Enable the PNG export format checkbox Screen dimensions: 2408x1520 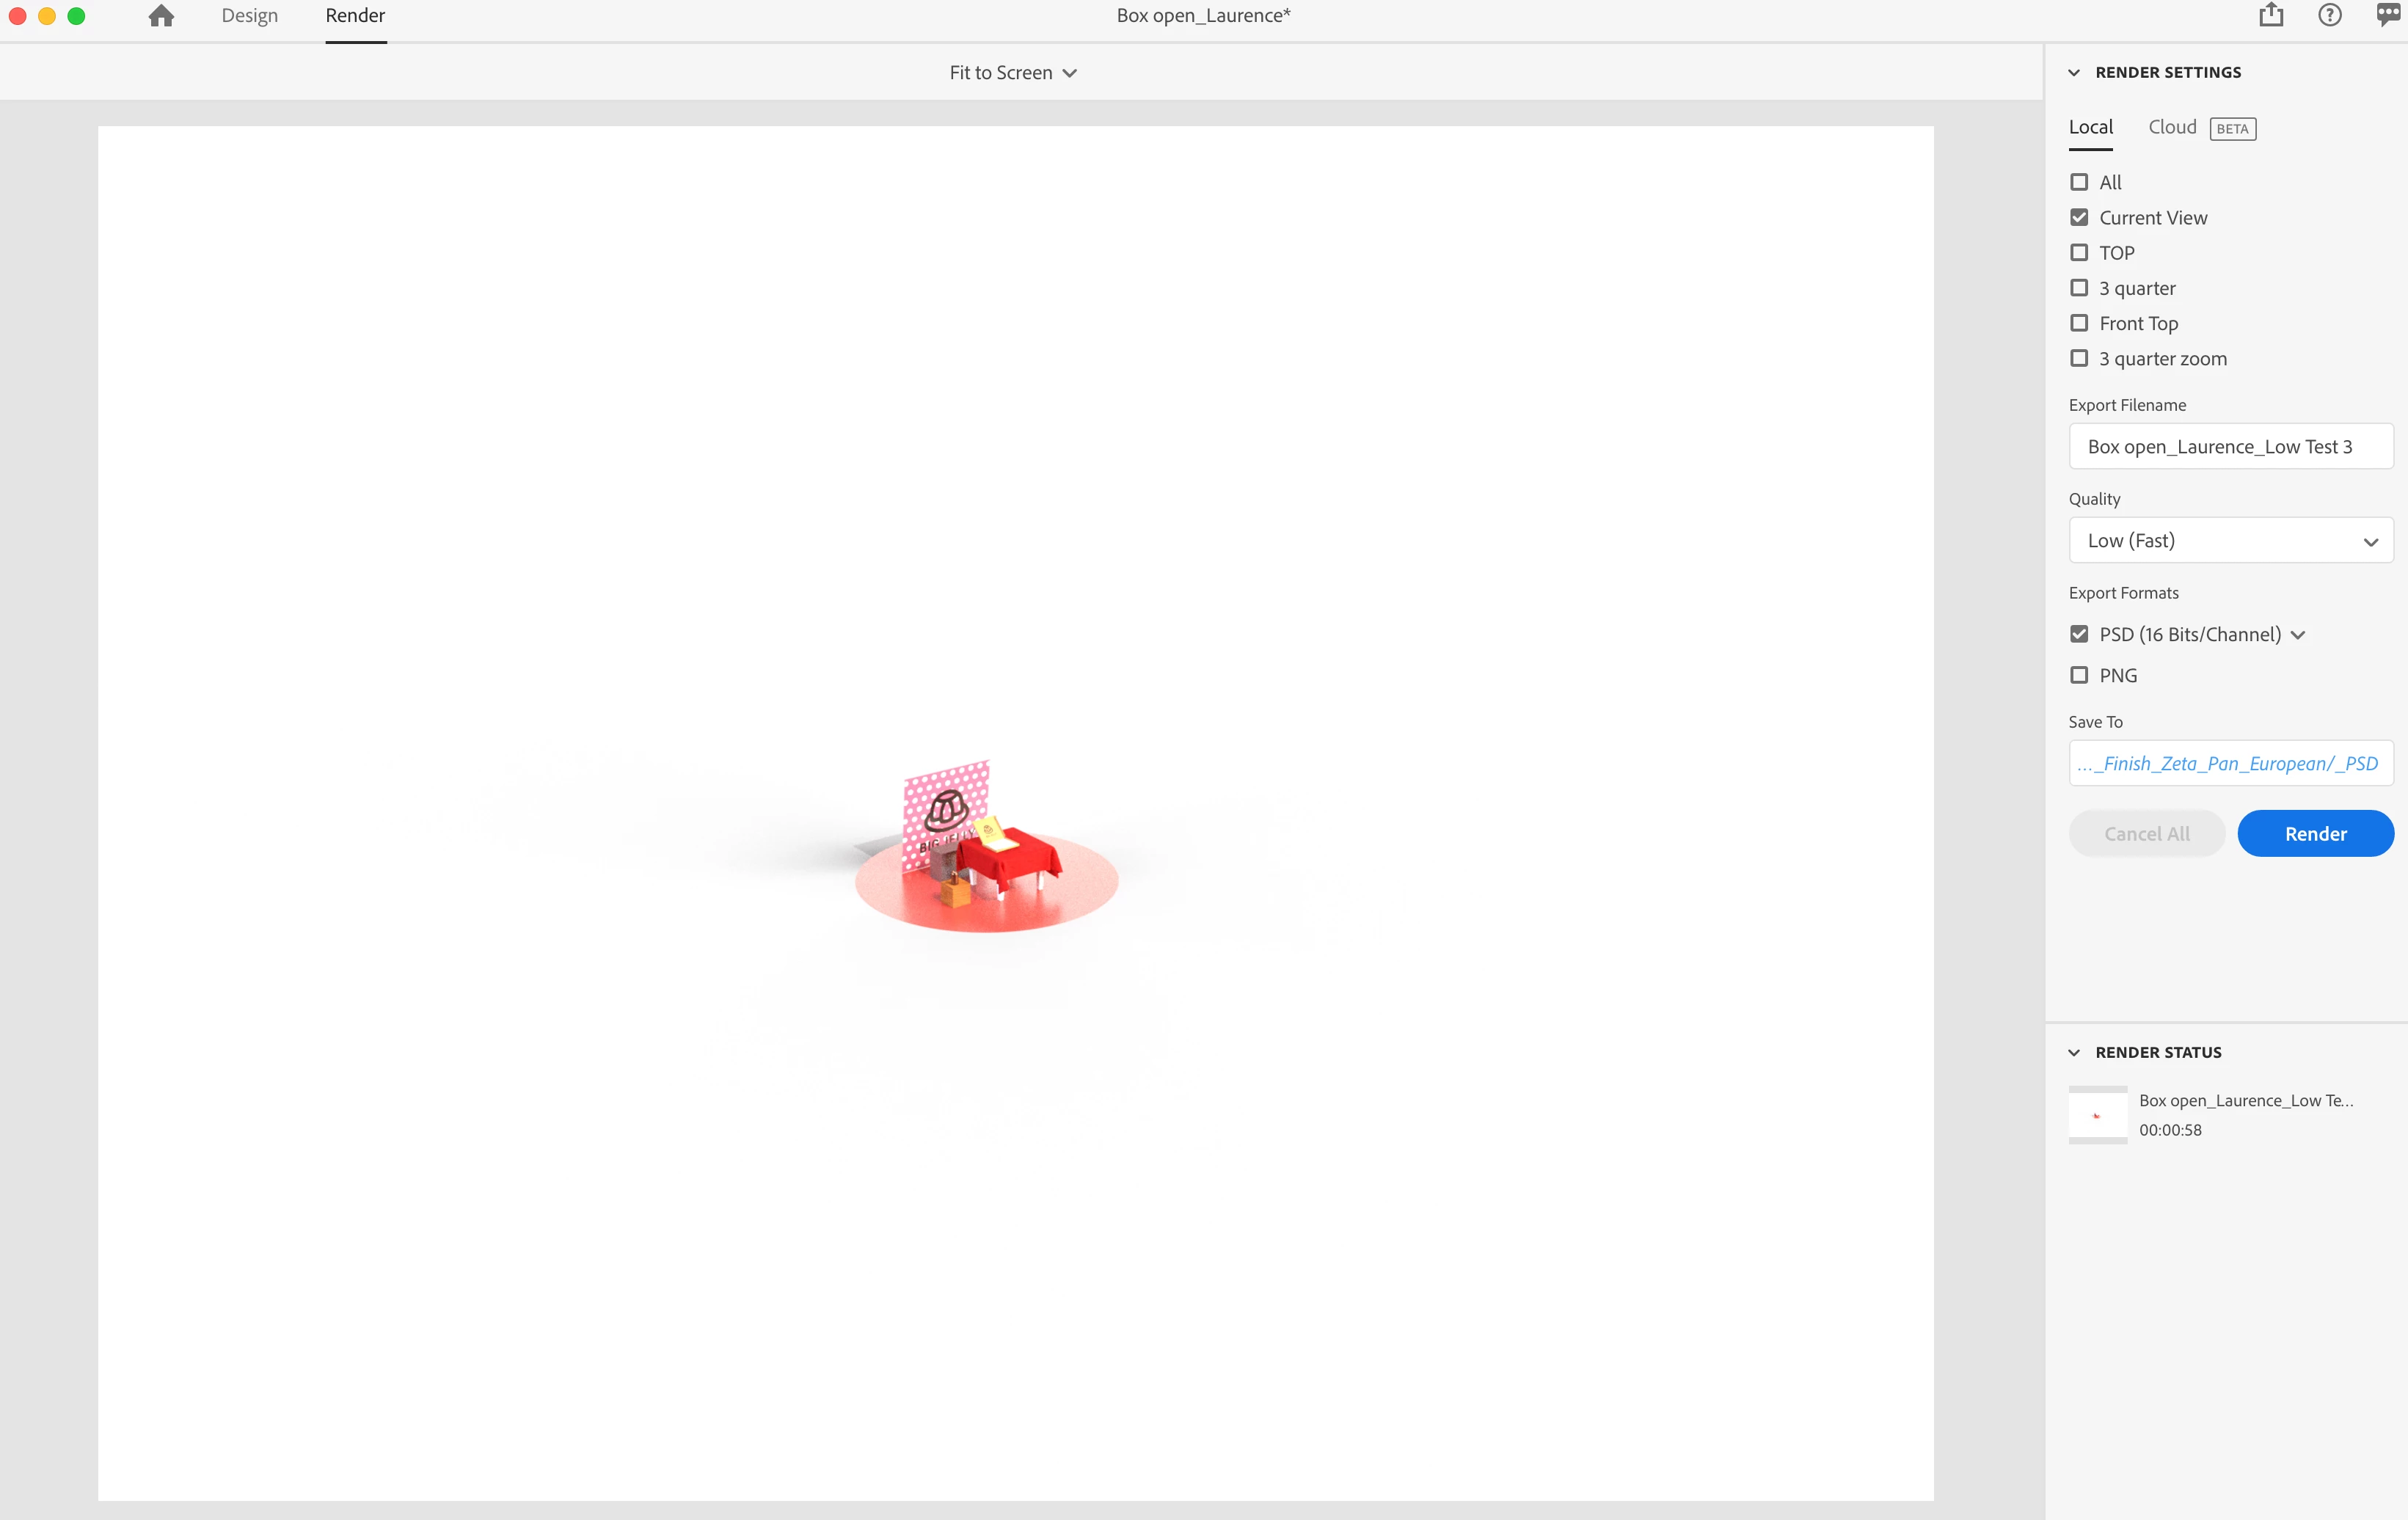pos(2079,675)
